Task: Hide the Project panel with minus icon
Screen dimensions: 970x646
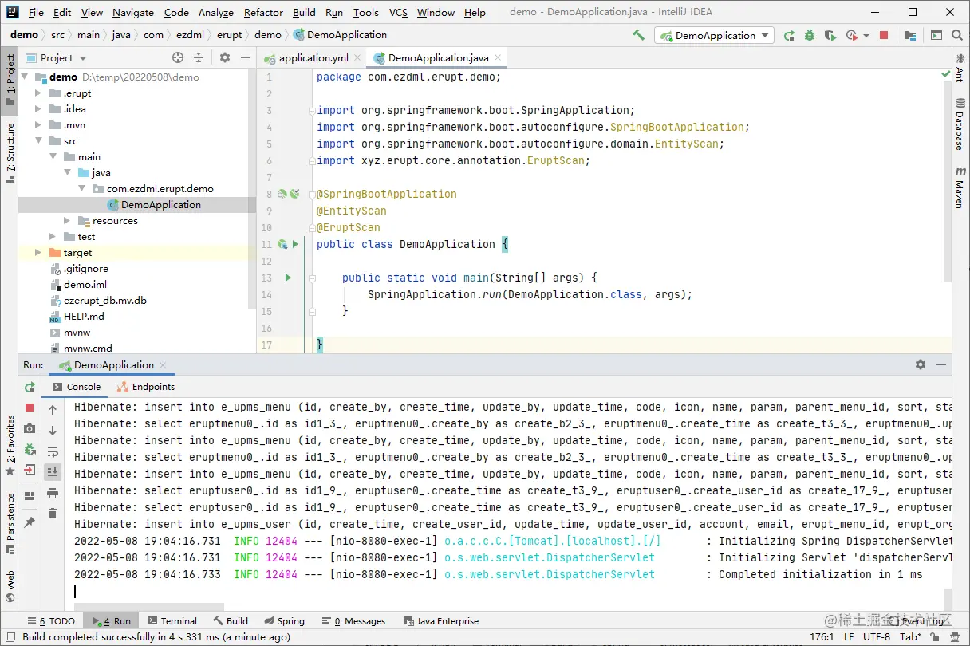Action: (245, 57)
